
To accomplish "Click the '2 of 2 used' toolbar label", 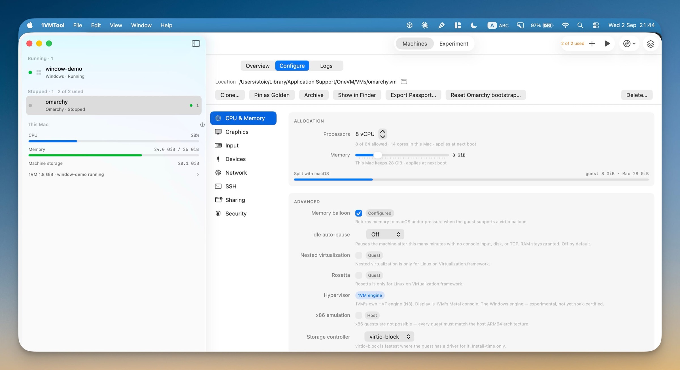I will click(x=573, y=43).
